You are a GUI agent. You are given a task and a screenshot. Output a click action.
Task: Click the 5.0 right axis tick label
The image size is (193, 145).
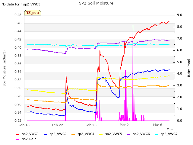coord(179,62)
